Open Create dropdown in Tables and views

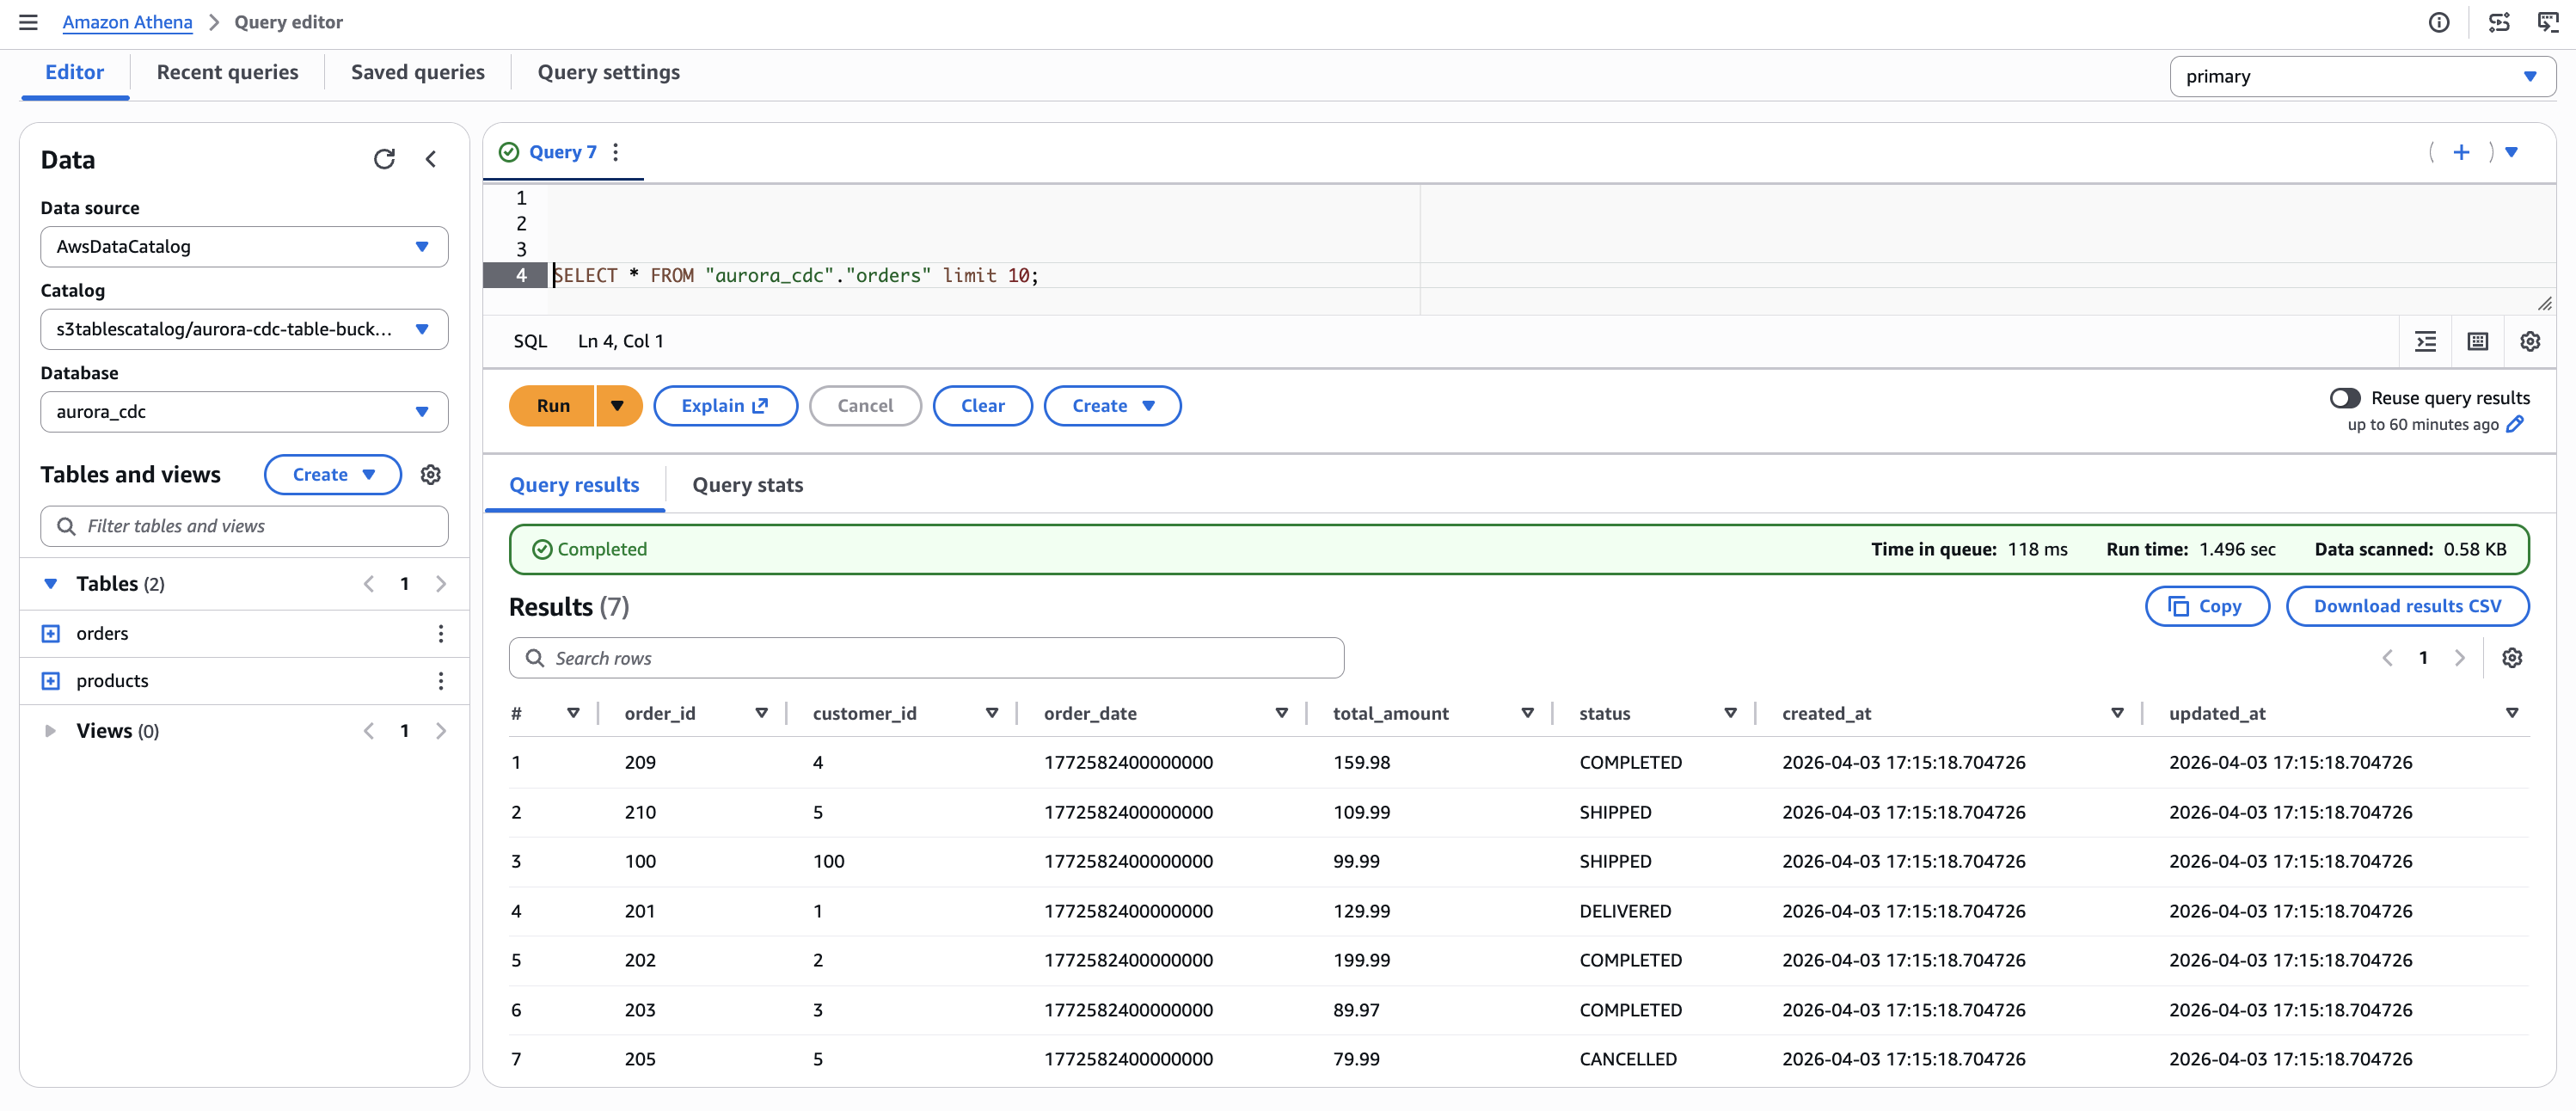click(x=333, y=475)
